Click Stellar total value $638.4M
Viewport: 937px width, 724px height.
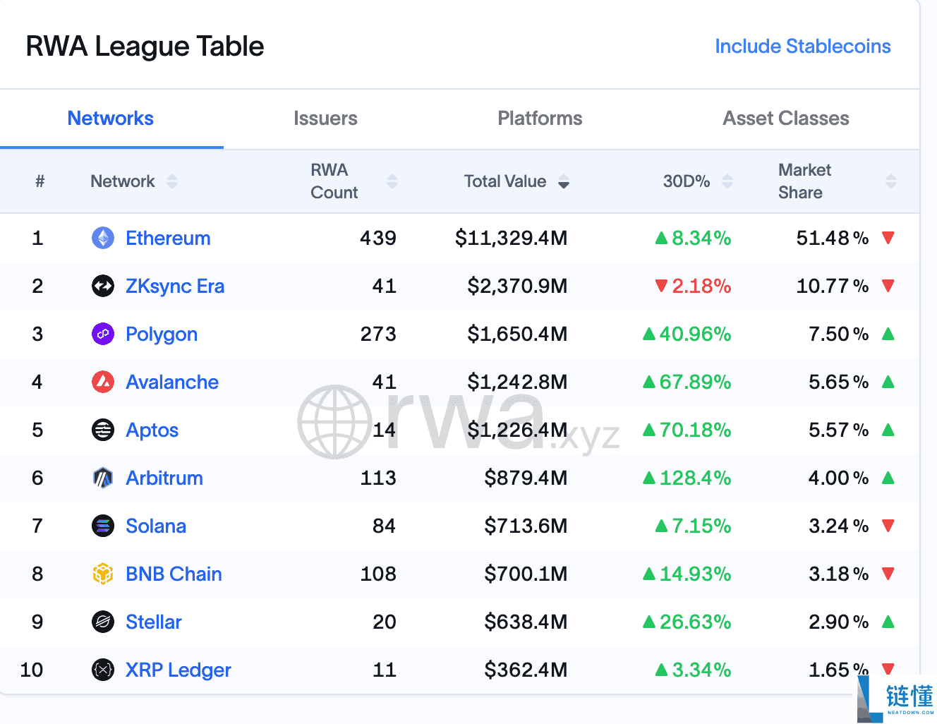click(526, 622)
